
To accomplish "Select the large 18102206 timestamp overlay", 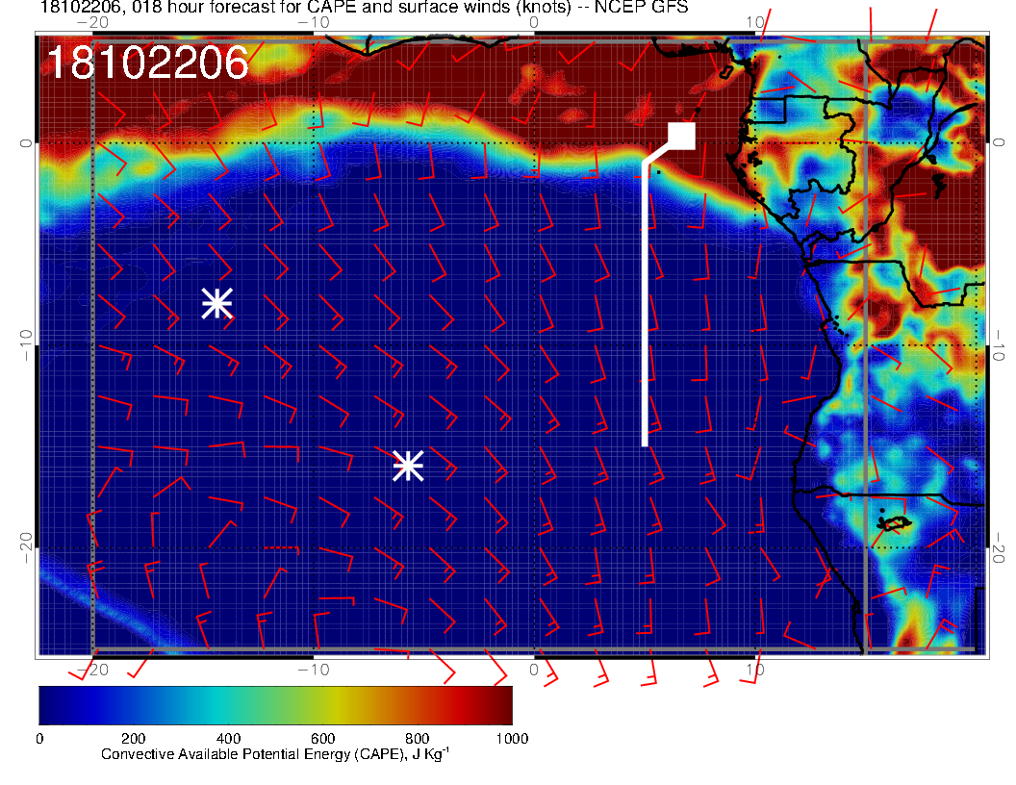I will (x=147, y=63).
